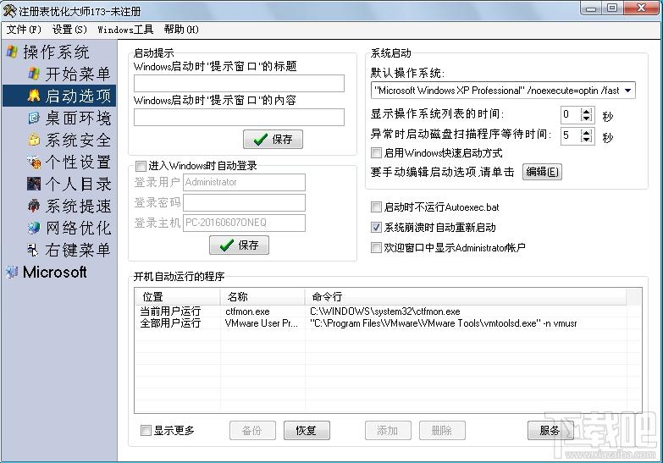Screen dimensions: 663x463
Task: Click the 启动选项 sidebar icon
Action: point(34,96)
